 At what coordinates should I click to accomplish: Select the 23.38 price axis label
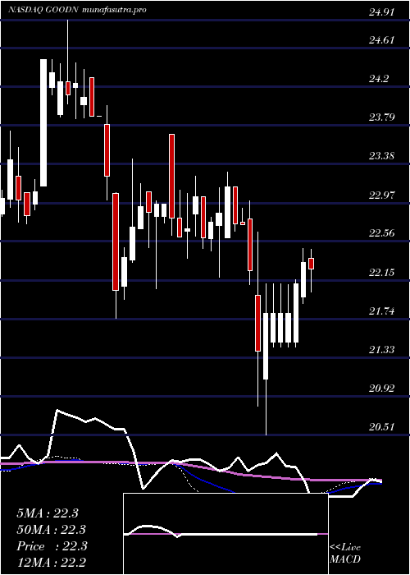[381, 156]
